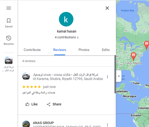Select the Reviews tab

(60, 50)
